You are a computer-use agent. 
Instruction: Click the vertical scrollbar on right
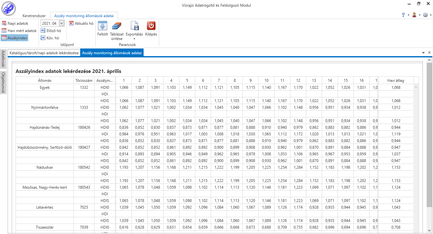430,133
